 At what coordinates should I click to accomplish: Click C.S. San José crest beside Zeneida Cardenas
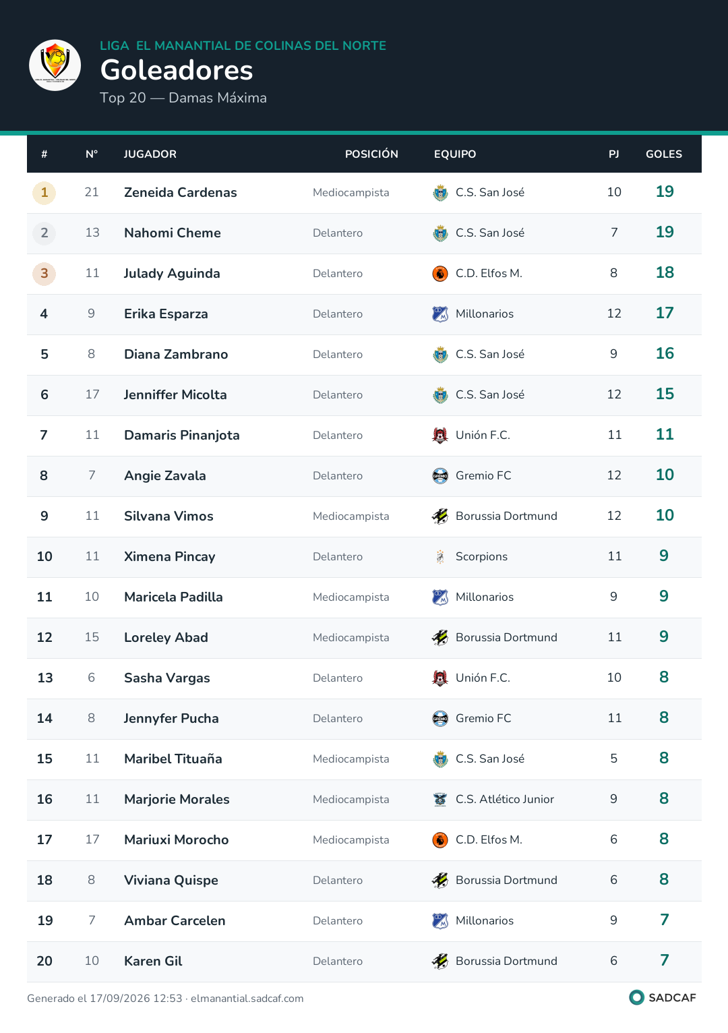pos(440,193)
